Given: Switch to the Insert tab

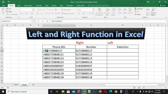Looking at the screenshot, I should pyautogui.click(x=19, y=5).
